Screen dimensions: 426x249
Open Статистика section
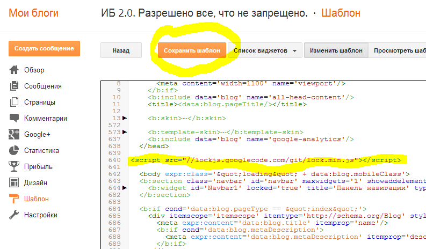tap(41, 150)
